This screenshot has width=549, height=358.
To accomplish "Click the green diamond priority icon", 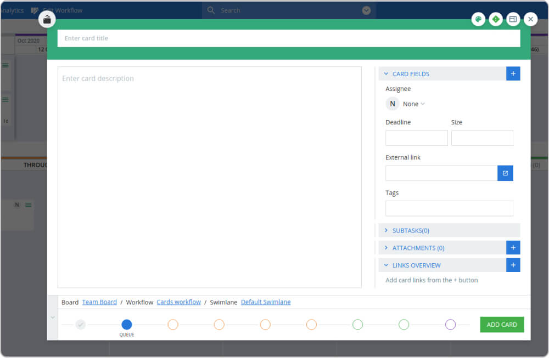I will pos(496,19).
